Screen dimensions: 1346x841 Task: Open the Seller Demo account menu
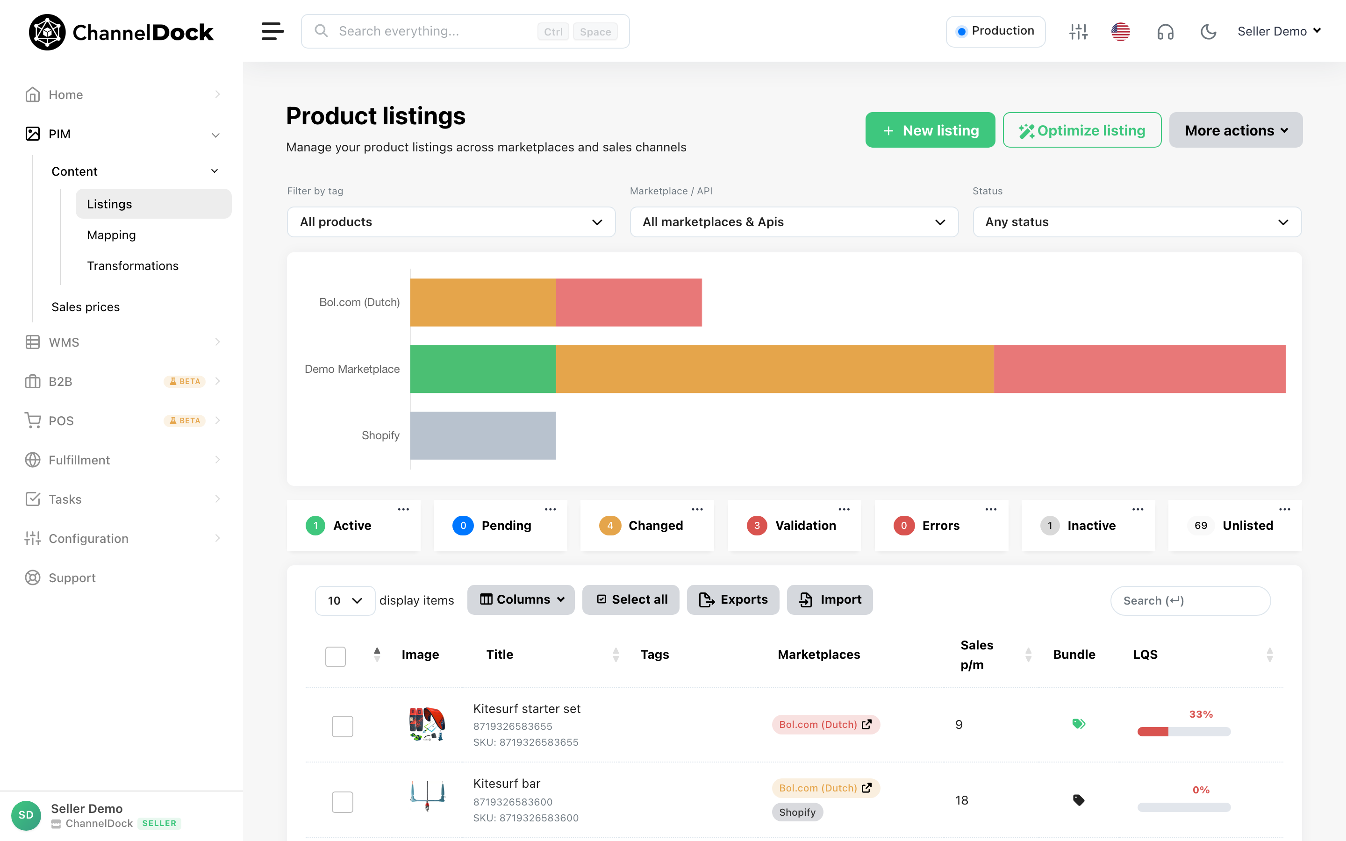click(1279, 31)
